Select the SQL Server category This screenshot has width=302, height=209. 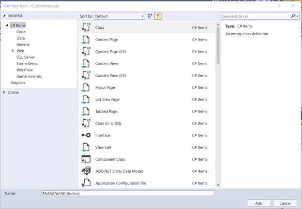pyautogui.click(x=26, y=57)
